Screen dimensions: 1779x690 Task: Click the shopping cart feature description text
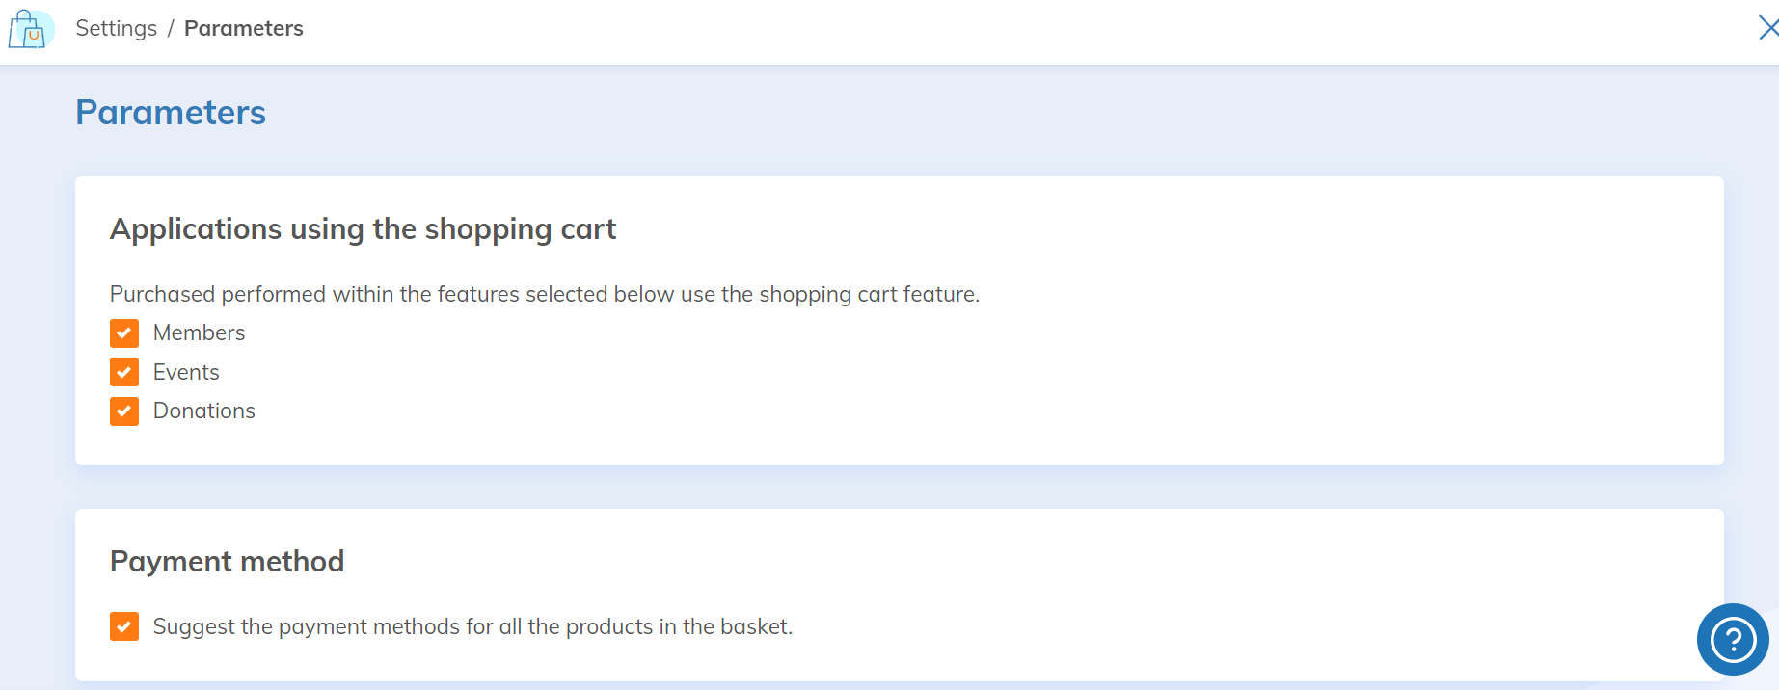545,294
